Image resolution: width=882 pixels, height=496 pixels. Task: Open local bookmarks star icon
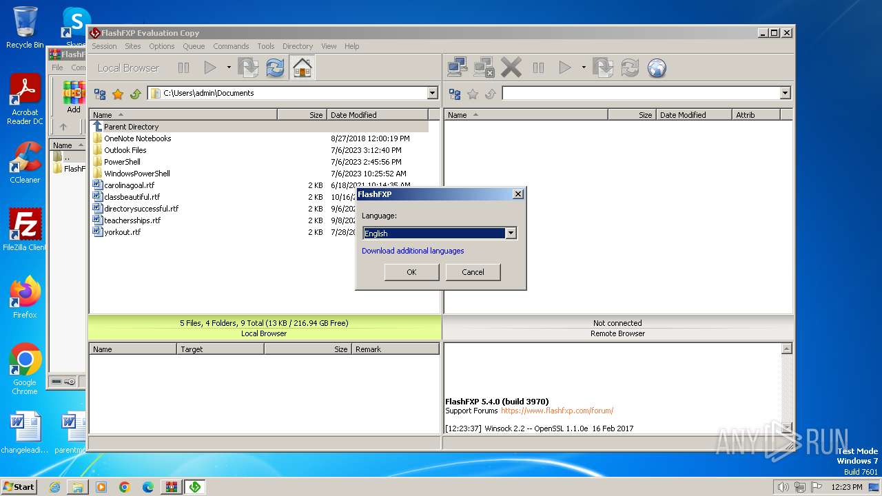[118, 94]
